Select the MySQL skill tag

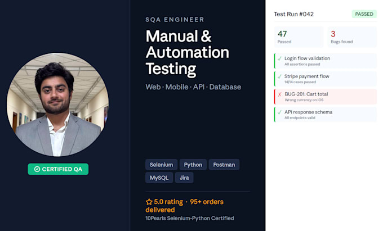(x=159, y=178)
